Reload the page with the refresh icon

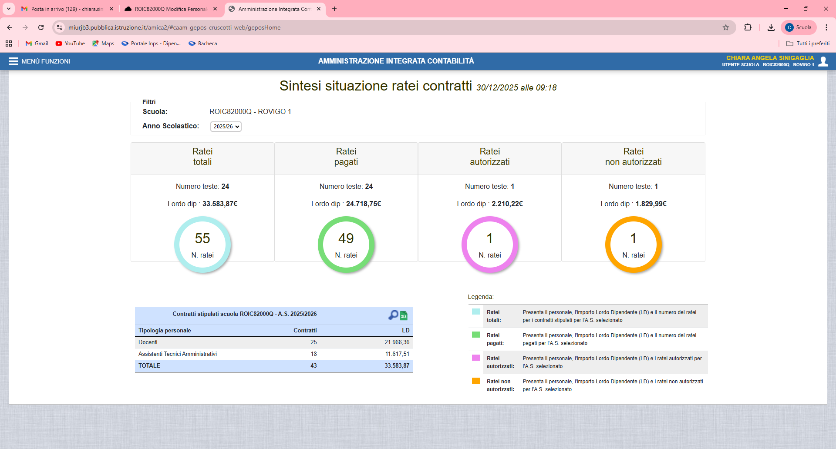(41, 27)
